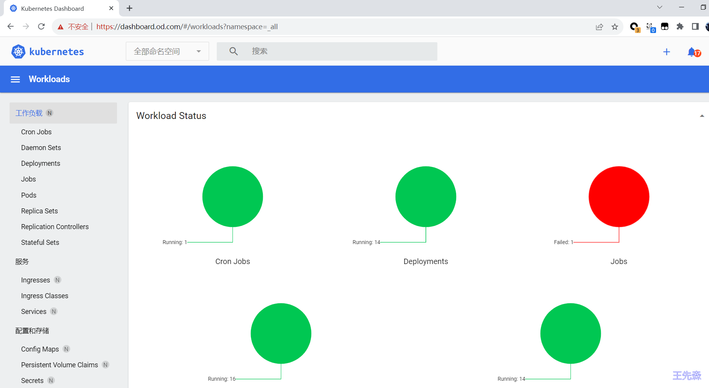This screenshot has height=388, width=709.
Task: Go to Stateful Sets
Action: [x=40, y=243]
